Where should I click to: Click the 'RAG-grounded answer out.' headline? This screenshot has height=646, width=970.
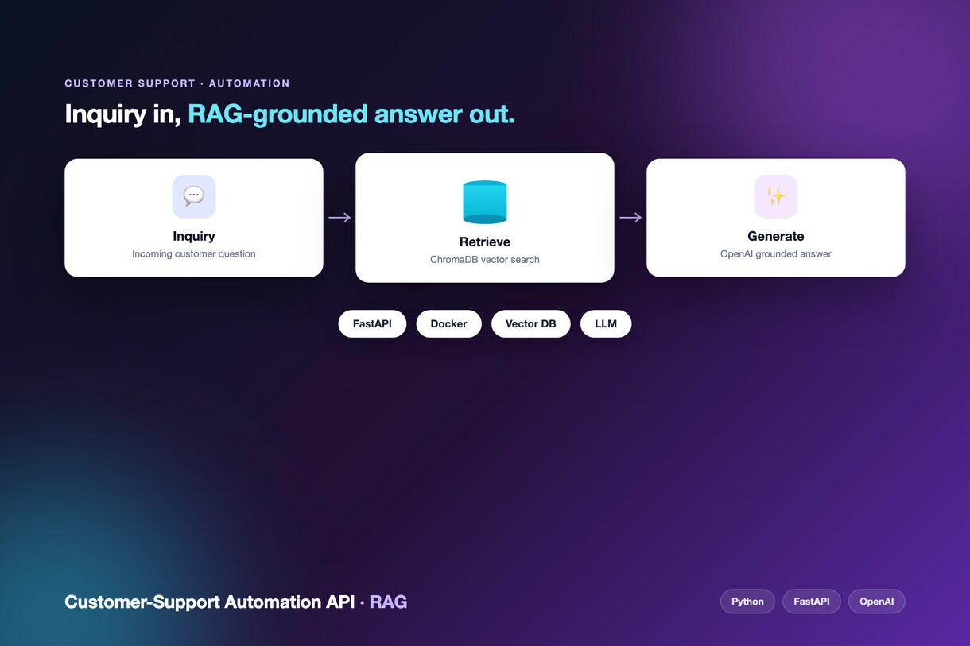click(x=351, y=114)
